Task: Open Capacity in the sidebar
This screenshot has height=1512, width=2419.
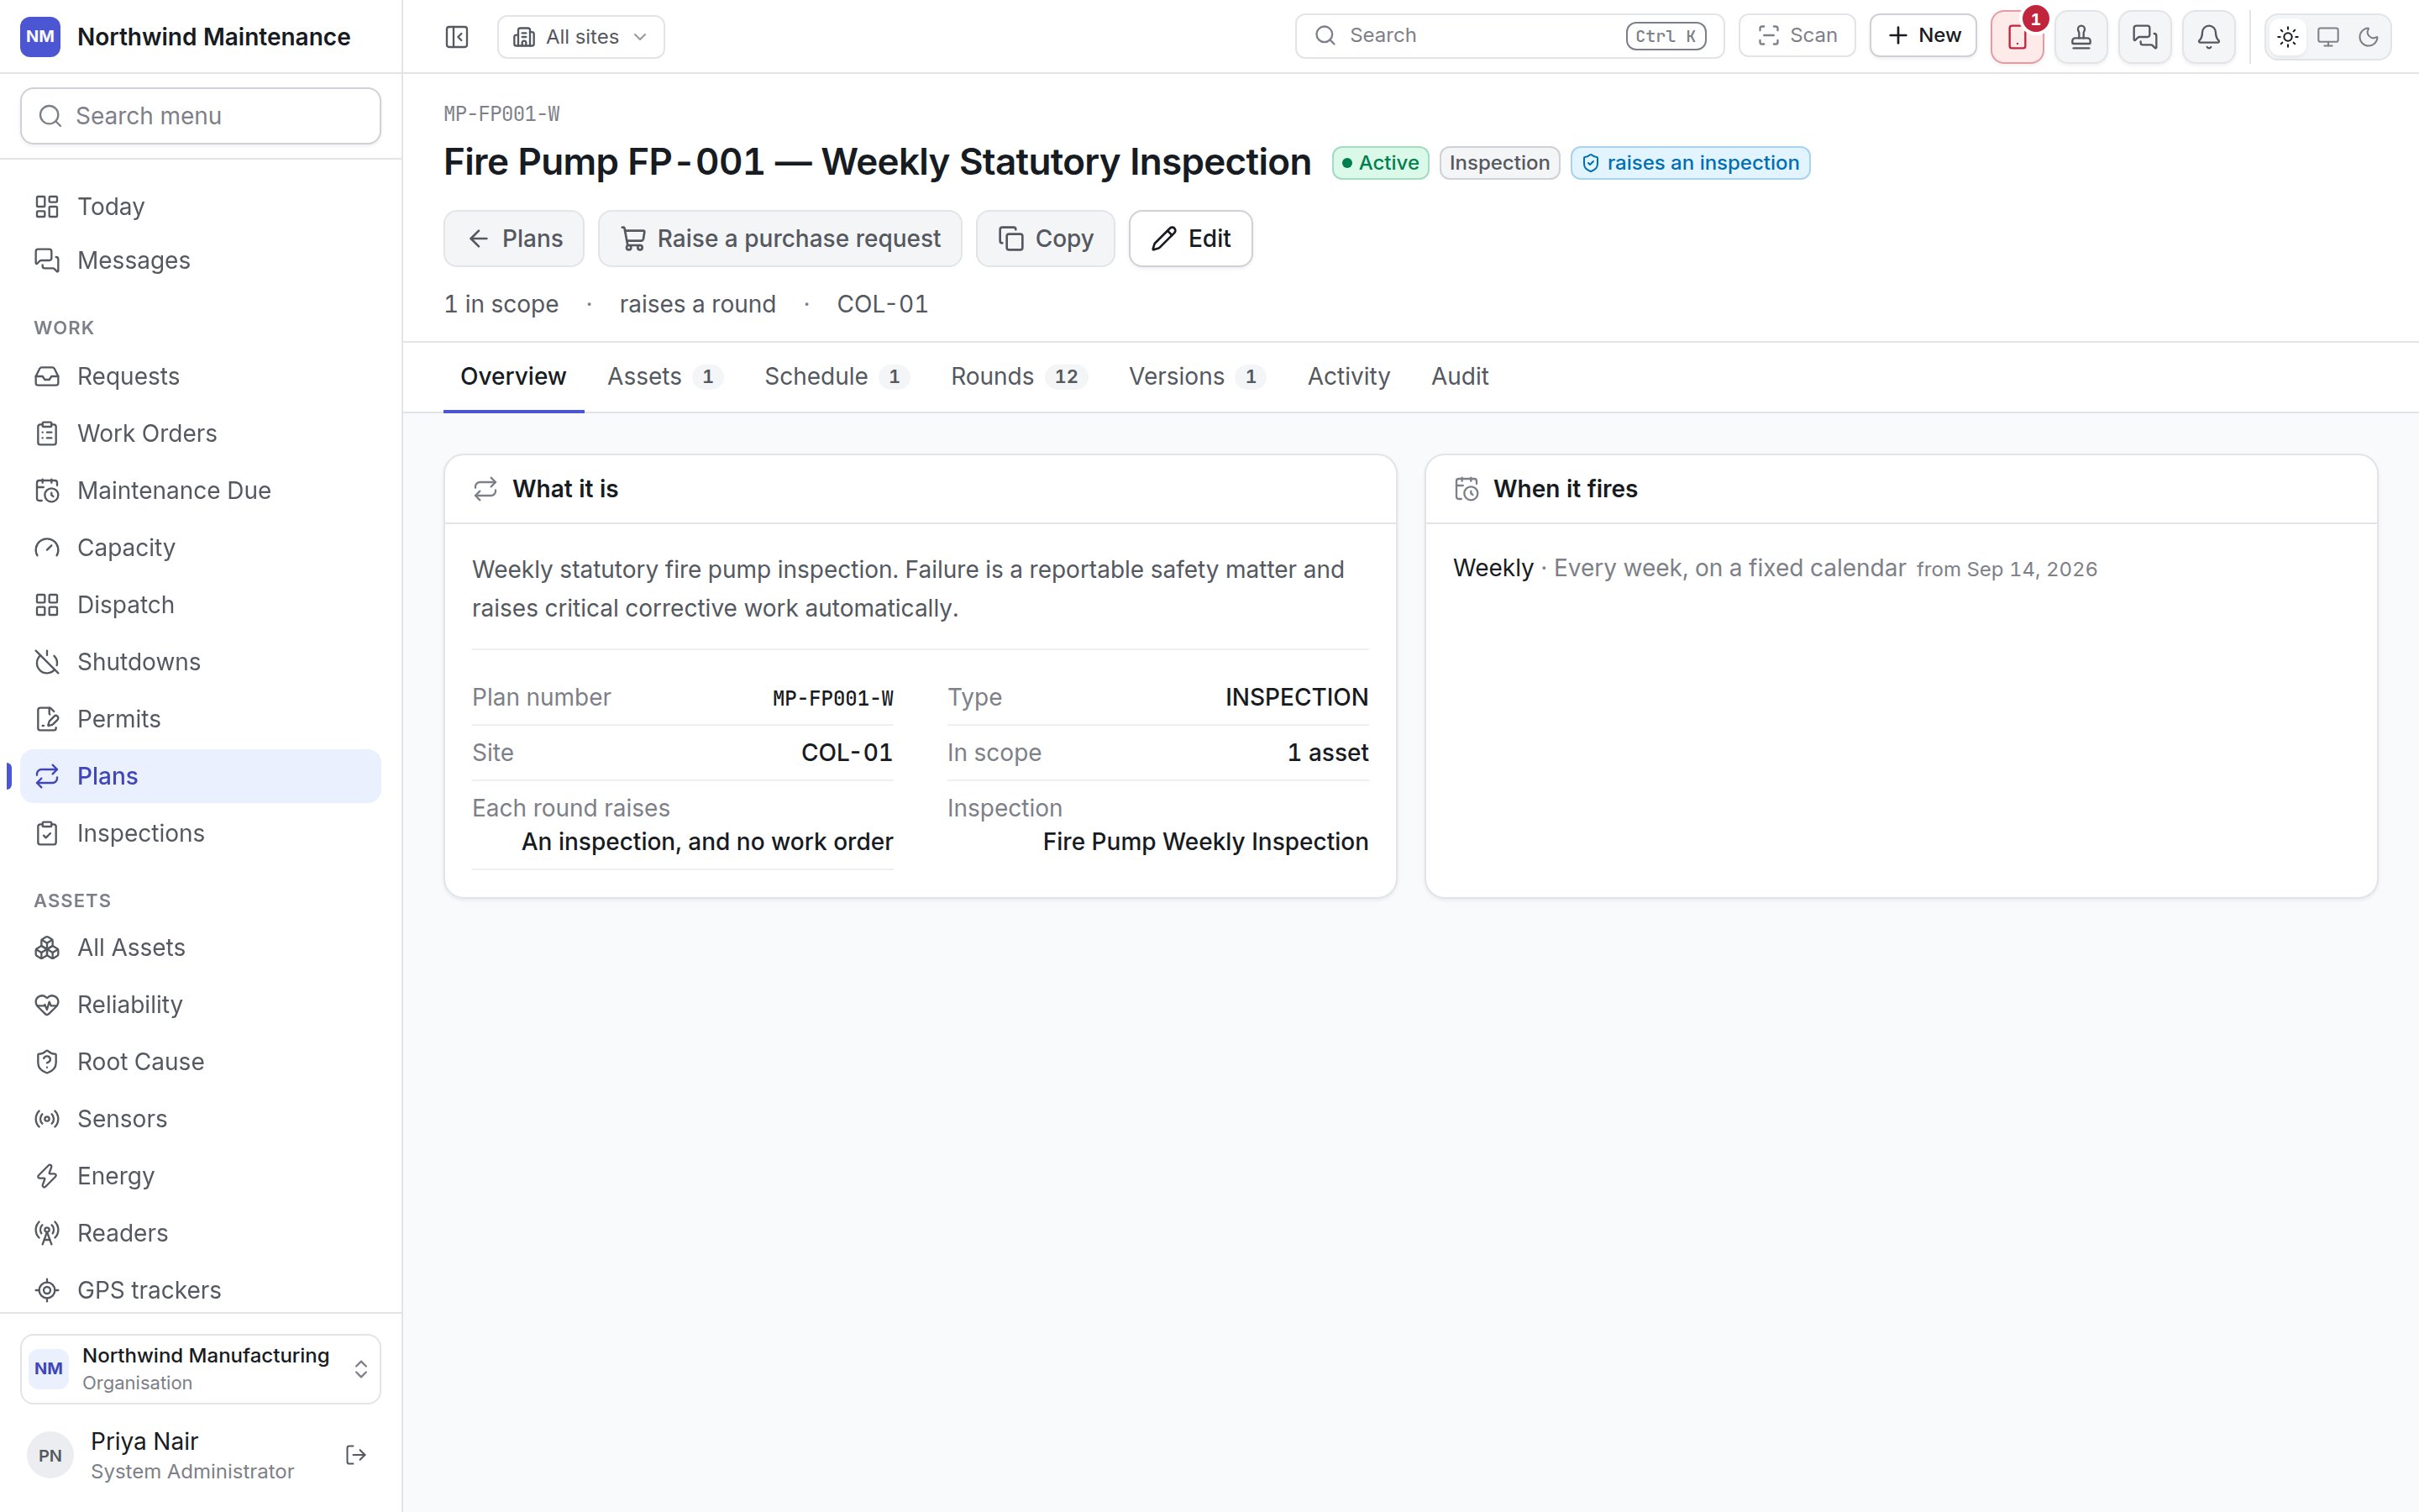Action: pyautogui.click(x=201, y=547)
